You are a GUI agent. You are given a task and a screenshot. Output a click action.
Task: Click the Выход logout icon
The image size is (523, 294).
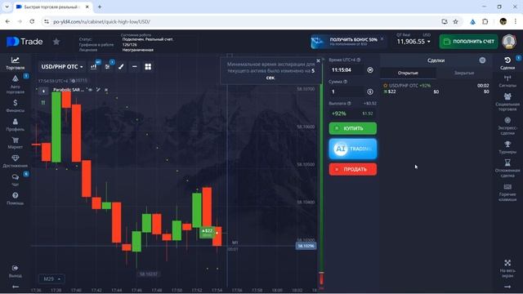point(15,271)
